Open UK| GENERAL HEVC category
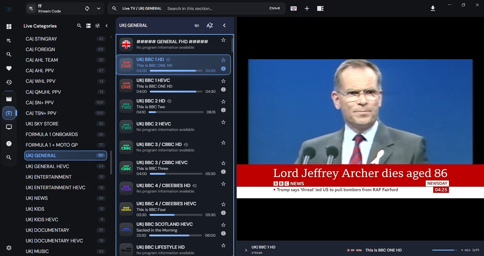 coord(65,166)
